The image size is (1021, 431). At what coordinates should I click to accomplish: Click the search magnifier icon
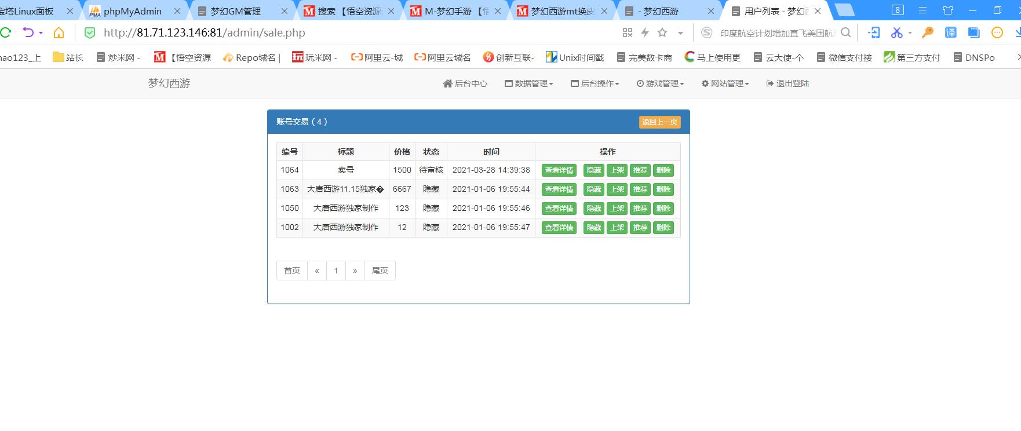pyautogui.click(x=846, y=33)
